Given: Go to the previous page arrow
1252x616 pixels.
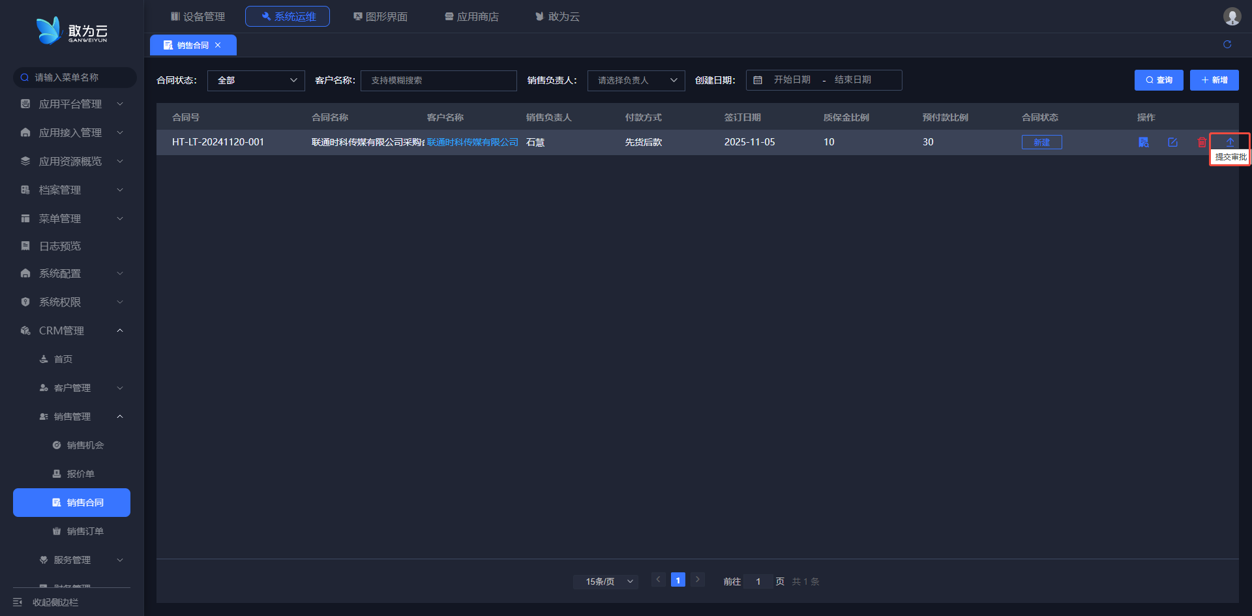Looking at the screenshot, I should click(659, 579).
